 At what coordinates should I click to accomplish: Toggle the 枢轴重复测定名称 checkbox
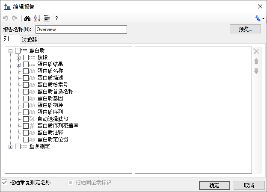(5, 183)
